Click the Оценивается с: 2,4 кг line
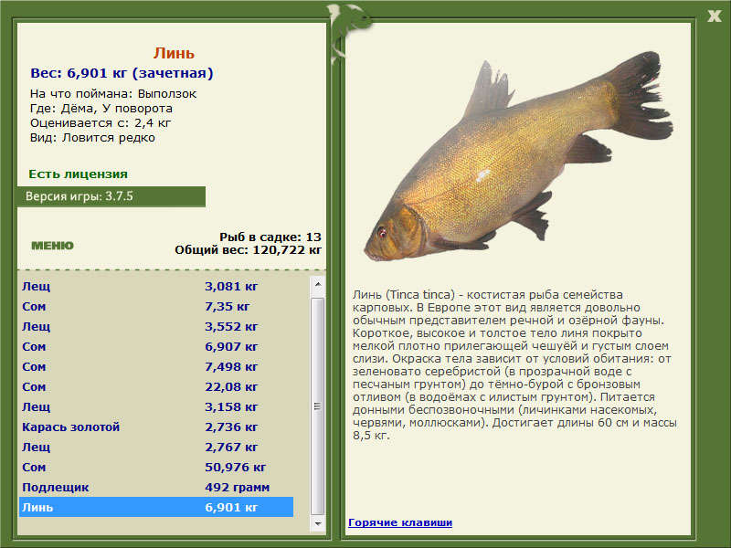 (101, 123)
